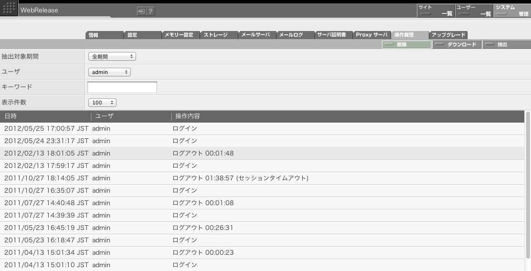The height and width of the screenshot is (271, 531).
Task: Open help via the question mark icon
Action: [150, 11]
